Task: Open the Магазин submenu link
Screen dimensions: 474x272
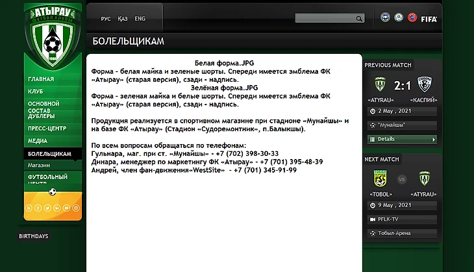Action: (x=39, y=166)
